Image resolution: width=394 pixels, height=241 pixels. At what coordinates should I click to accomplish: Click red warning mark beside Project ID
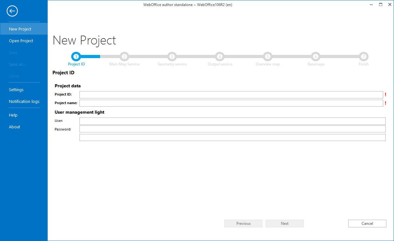tap(385, 94)
